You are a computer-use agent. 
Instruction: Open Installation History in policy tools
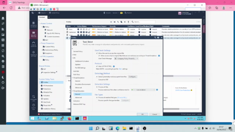pos(49,109)
